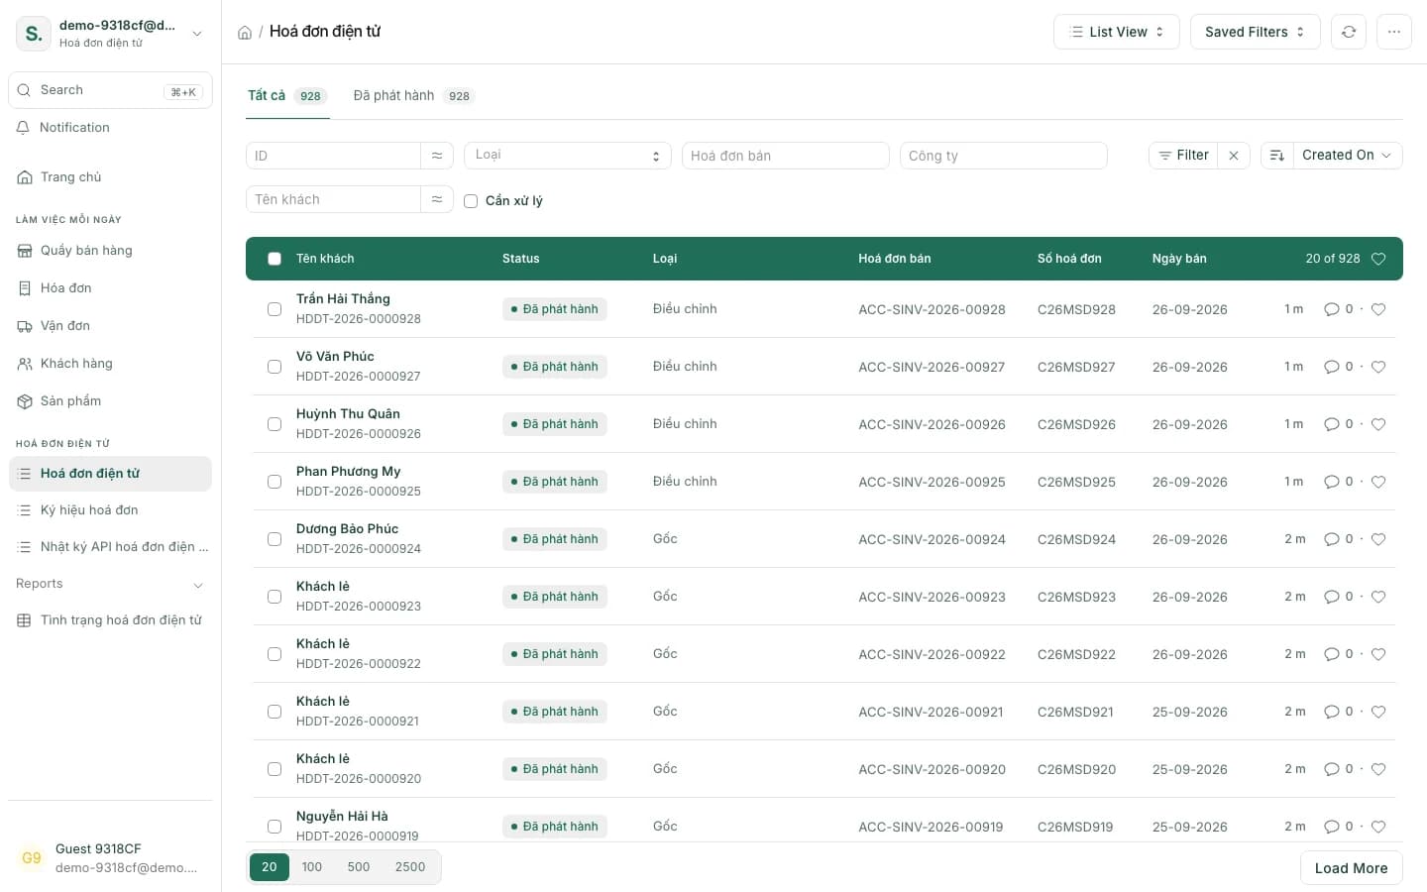
Task: Click the ACC-SINV-2026-00927 cell
Action: coord(932,367)
